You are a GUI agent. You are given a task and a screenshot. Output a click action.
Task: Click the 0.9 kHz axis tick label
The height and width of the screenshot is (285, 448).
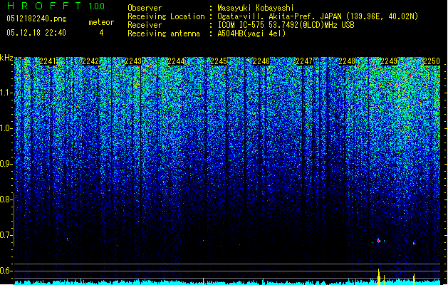(6, 164)
